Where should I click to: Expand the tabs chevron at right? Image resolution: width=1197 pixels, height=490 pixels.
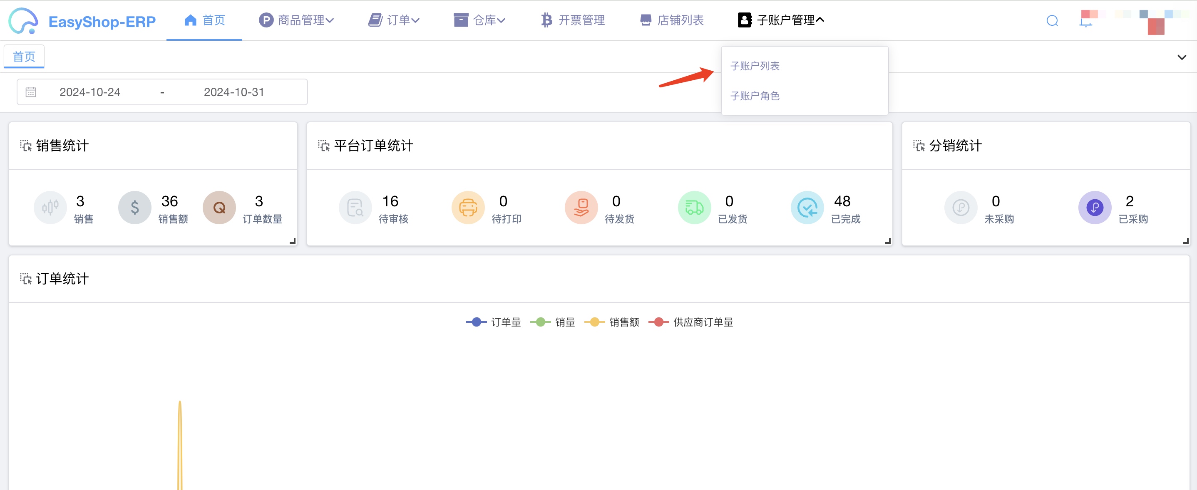point(1182,57)
